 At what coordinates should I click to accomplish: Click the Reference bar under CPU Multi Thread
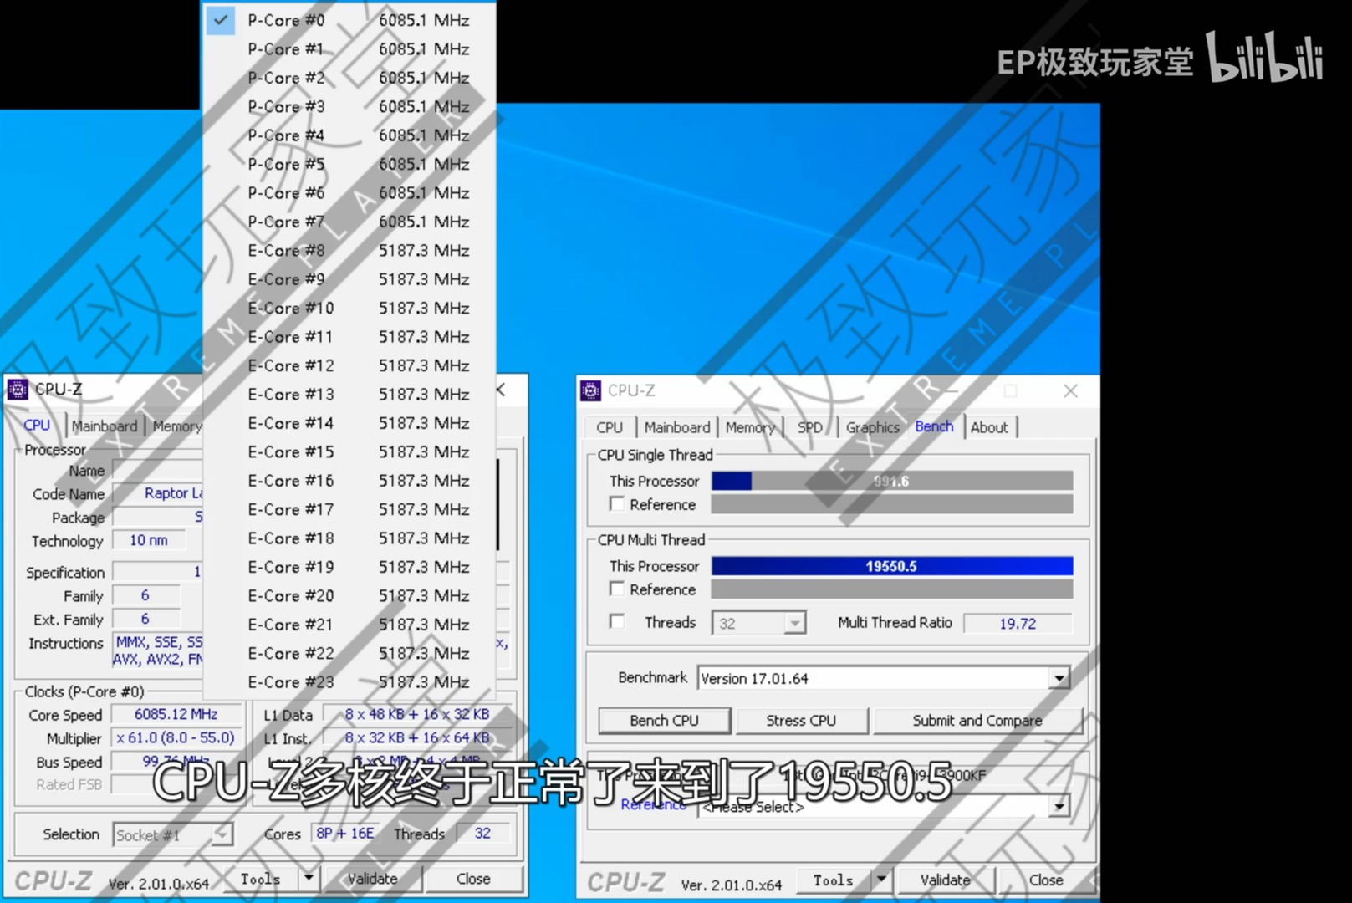892,589
